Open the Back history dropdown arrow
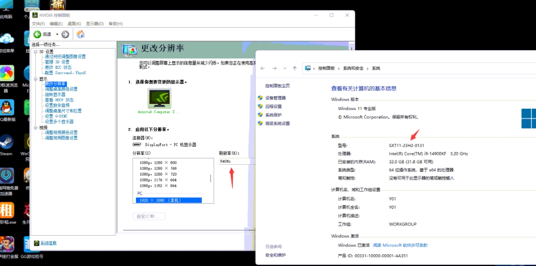The height and width of the screenshot is (266, 536). pyautogui.click(x=57, y=34)
